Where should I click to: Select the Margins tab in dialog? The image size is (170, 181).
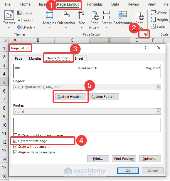coord(35,58)
